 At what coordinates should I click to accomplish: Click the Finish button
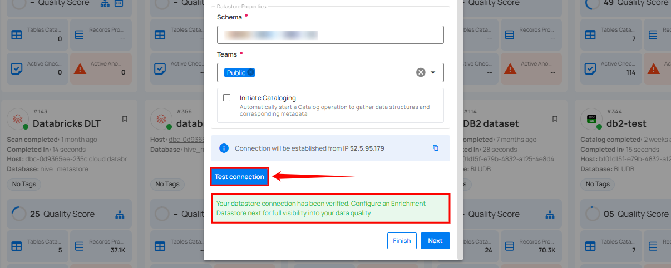click(402, 241)
